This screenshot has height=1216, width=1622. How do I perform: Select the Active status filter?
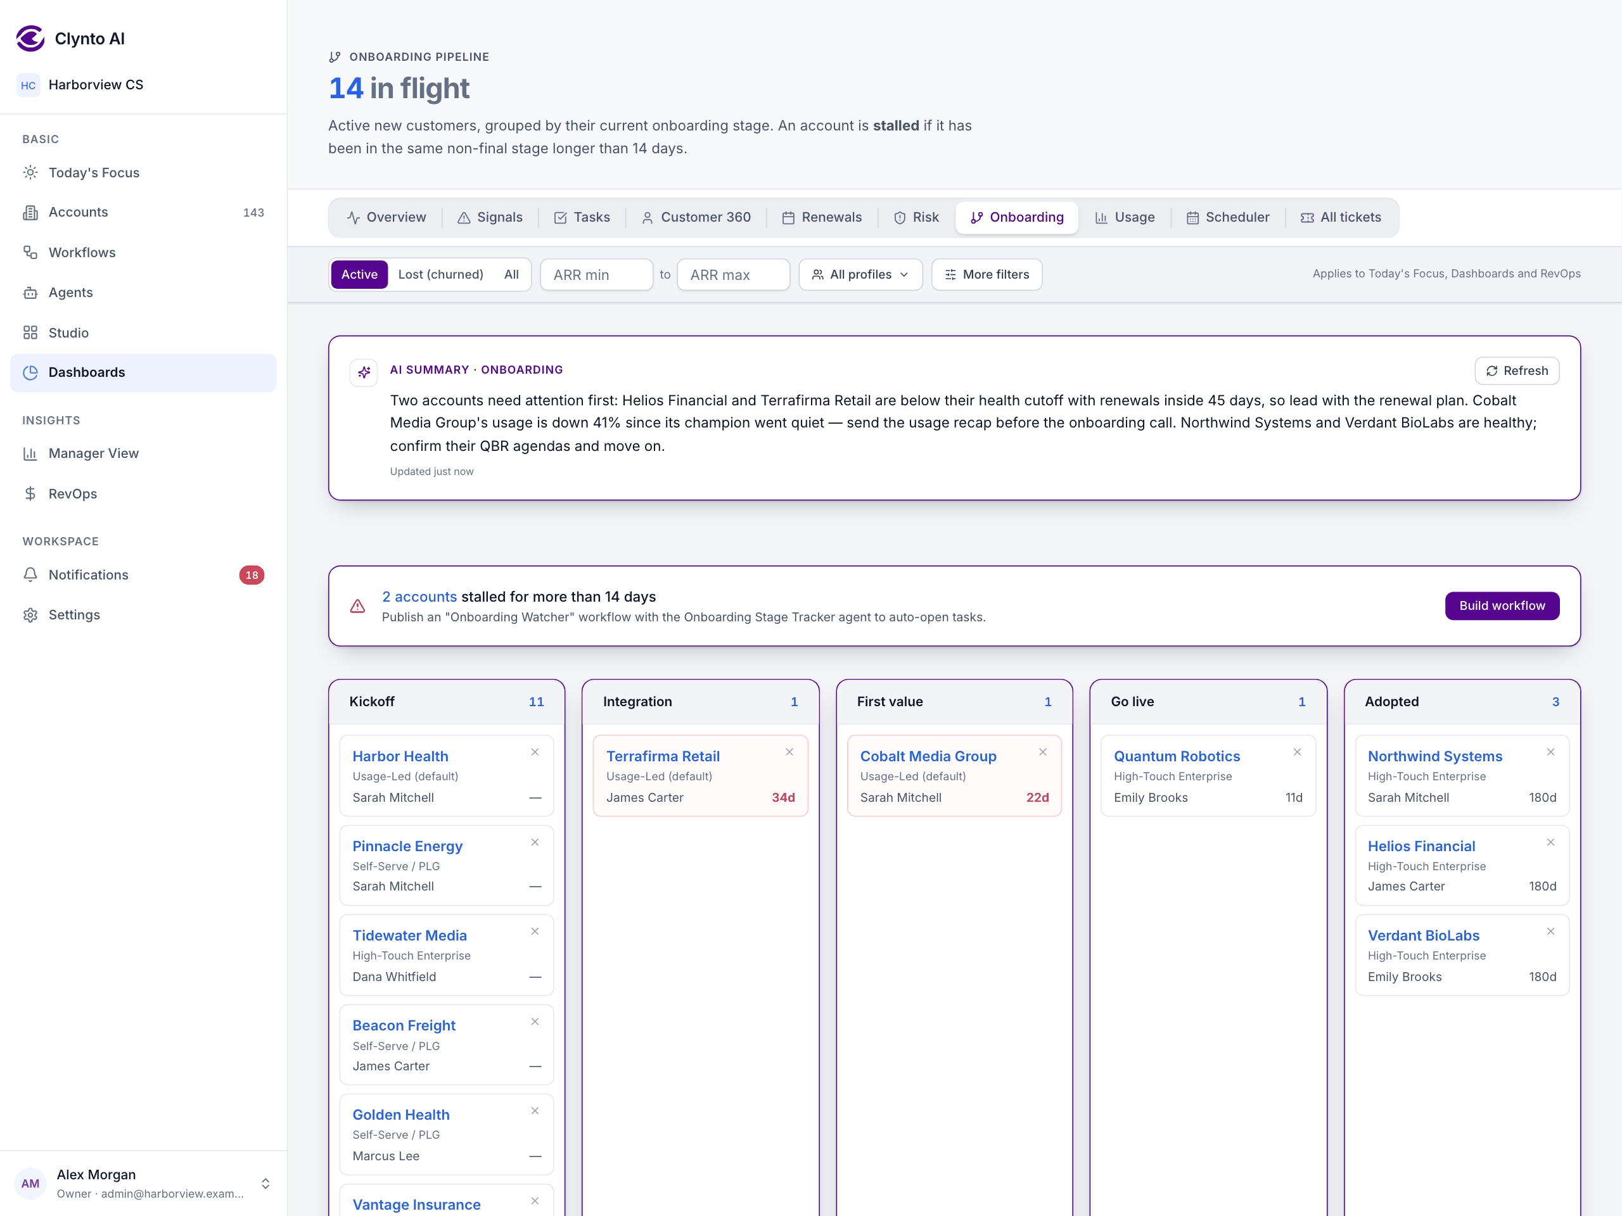click(x=359, y=274)
